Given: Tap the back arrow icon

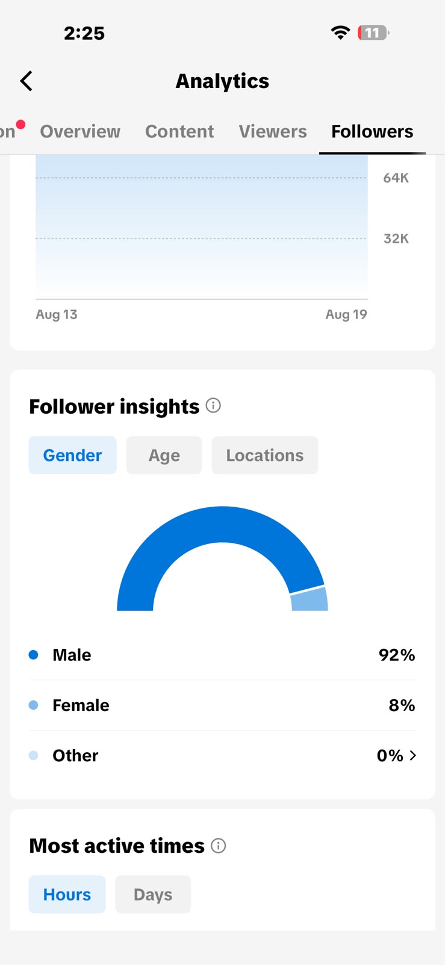Looking at the screenshot, I should (x=26, y=81).
